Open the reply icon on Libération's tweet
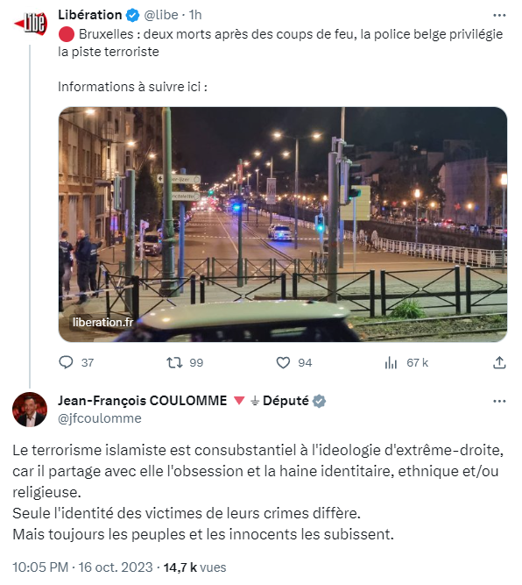Image resolution: width=522 pixels, height=585 pixels. (x=67, y=362)
